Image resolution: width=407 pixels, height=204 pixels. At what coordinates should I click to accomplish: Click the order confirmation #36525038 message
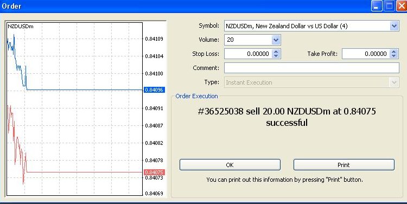tap(287, 117)
